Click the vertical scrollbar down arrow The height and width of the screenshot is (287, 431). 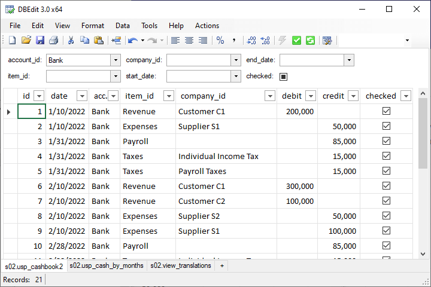pyautogui.click(x=423, y=254)
